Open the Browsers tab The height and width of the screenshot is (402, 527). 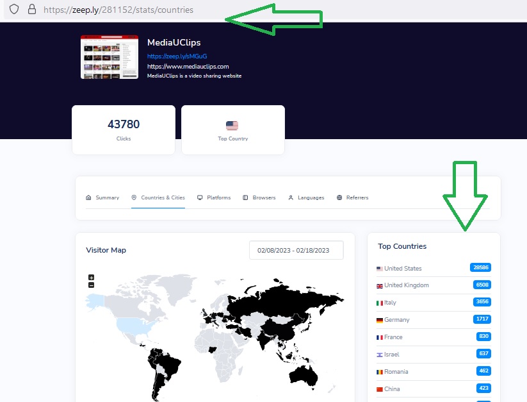point(259,197)
